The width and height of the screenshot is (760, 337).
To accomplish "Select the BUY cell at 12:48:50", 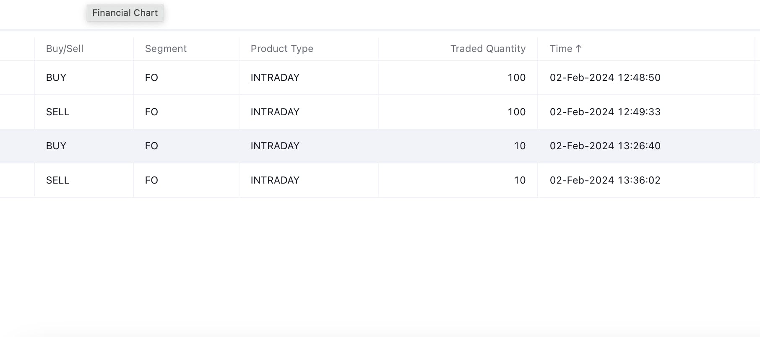I will click(x=56, y=78).
